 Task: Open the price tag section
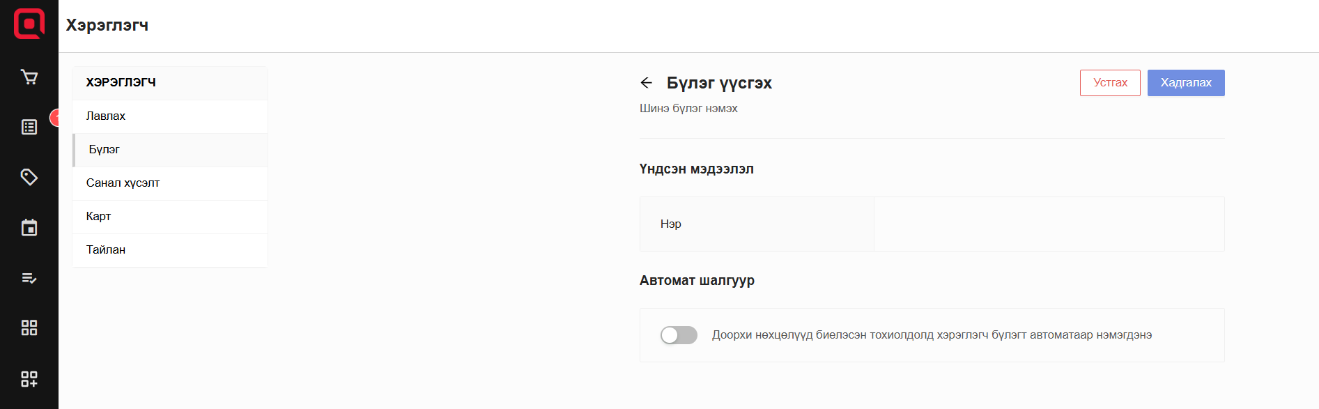[x=29, y=177]
